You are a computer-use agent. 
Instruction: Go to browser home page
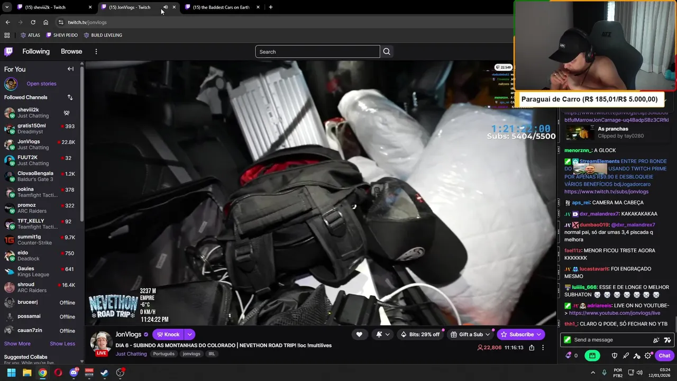[x=45, y=22]
